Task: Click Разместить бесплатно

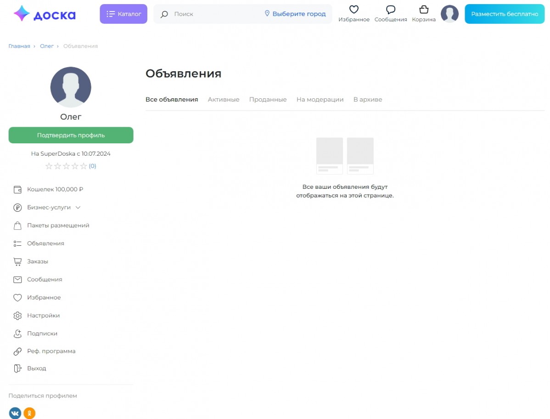Action: [x=504, y=14]
